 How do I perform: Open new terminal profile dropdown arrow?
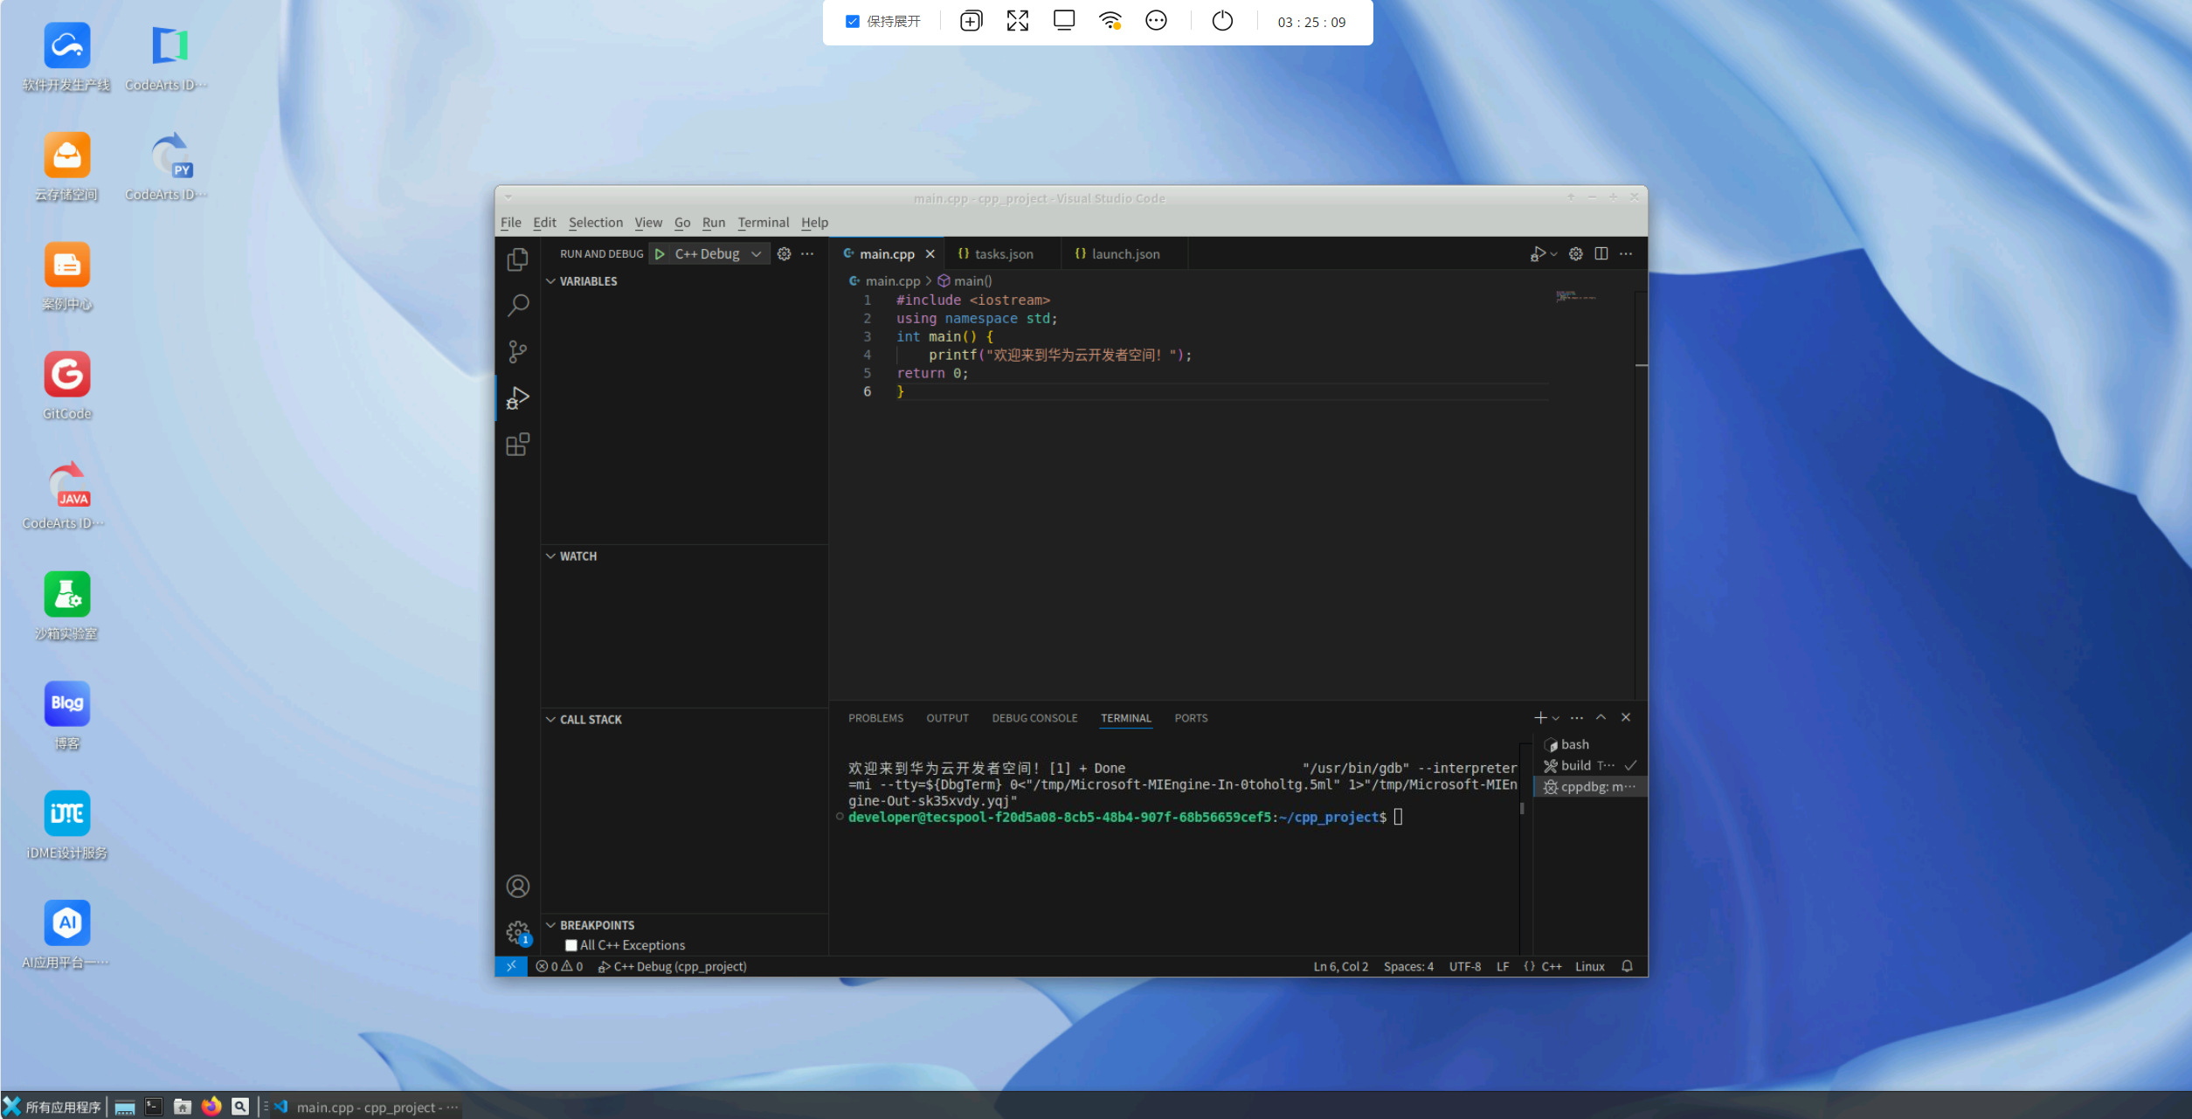1555,718
